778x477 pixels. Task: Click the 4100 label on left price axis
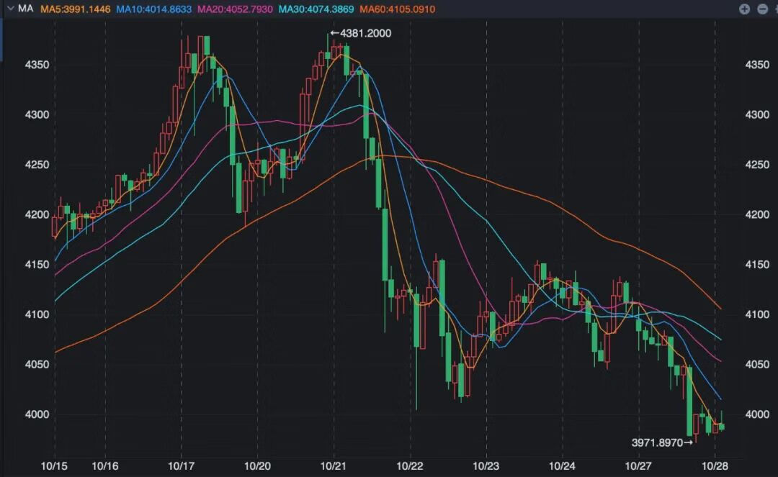[37, 314]
